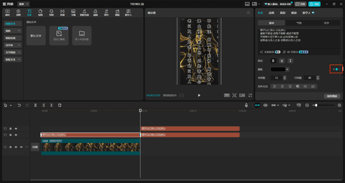345x183 pixels.
Task: Click the undo arrow in timeline toolbar
Action: (19, 105)
